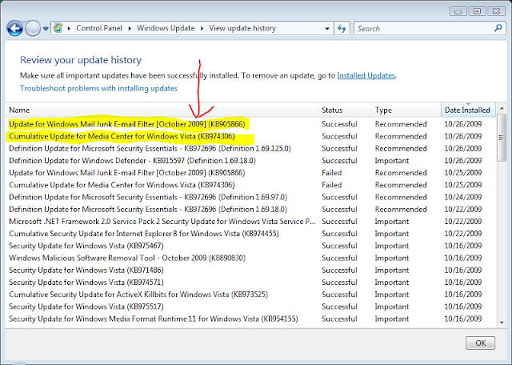Screen dimensions: 512x365
Task: Click the Control Panel icon in address bar
Action: point(58,28)
